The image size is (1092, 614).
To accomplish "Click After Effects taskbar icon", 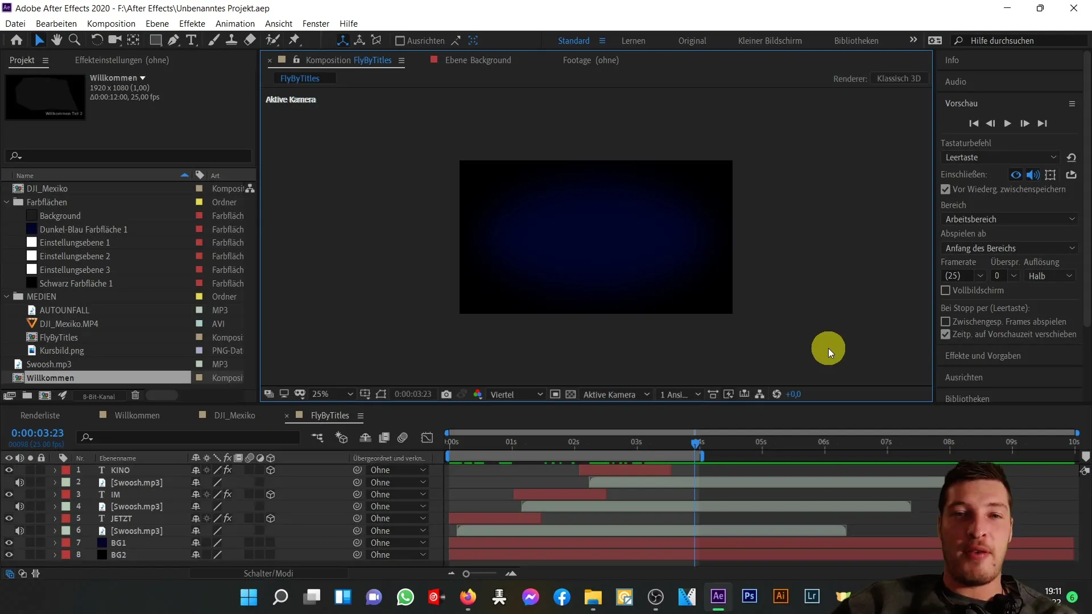I will click(x=718, y=597).
